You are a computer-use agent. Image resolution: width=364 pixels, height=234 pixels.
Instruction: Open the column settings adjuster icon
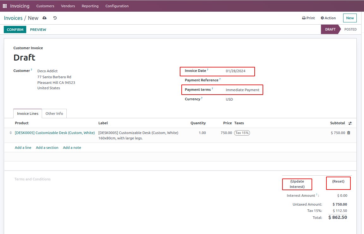tap(350, 123)
